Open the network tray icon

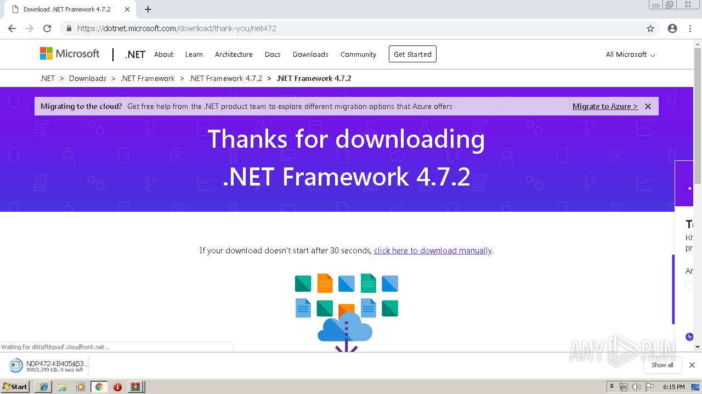pyautogui.click(x=624, y=386)
